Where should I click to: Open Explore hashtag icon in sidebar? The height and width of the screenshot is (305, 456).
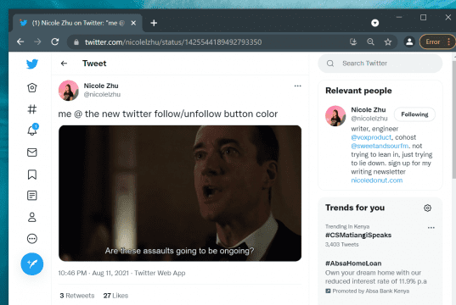pyautogui.click(x=32, y=109)
